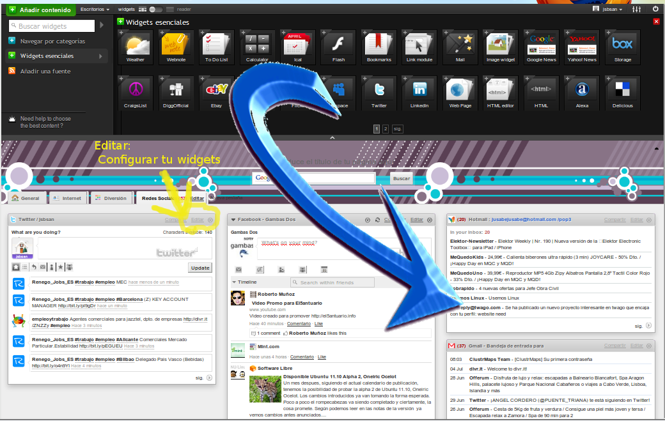
Task: Switch to the Diversión tab
Action: (111, 198)
